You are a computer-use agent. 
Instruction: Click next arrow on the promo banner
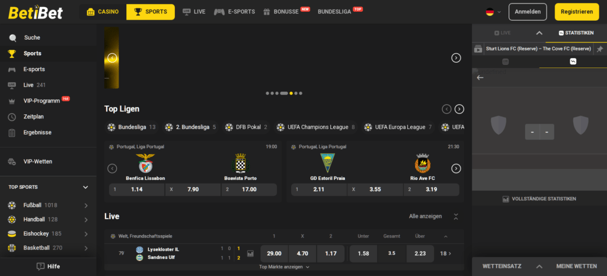coord(456,58)
